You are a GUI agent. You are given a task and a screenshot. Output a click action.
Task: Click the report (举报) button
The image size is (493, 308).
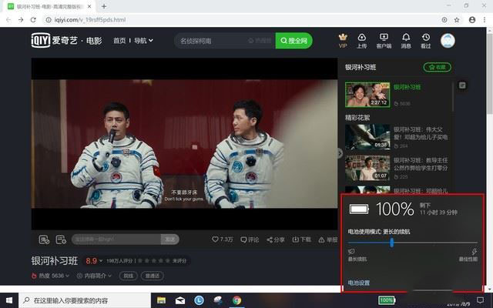(x=327, y=239)
